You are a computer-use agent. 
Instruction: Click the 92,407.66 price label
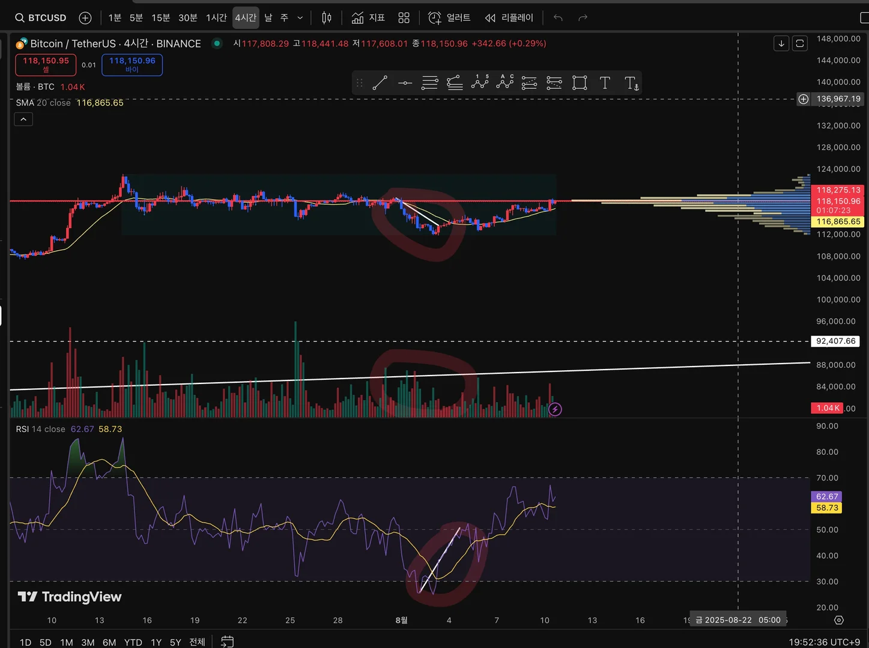pyautogui.click(x=836, y=341)
